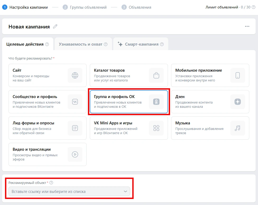Click the pencil icon to rename campaign
Viewport: 258px width, 205px height.
pyautogui.click(x=55, y=26)
